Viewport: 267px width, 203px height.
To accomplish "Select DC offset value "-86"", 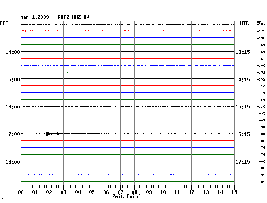I will (262, 168).
